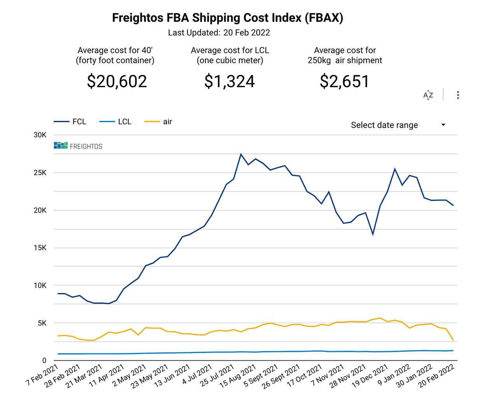Click the $2,651 air shipment value
Screen dimensions: 498x416
(344, 81)
